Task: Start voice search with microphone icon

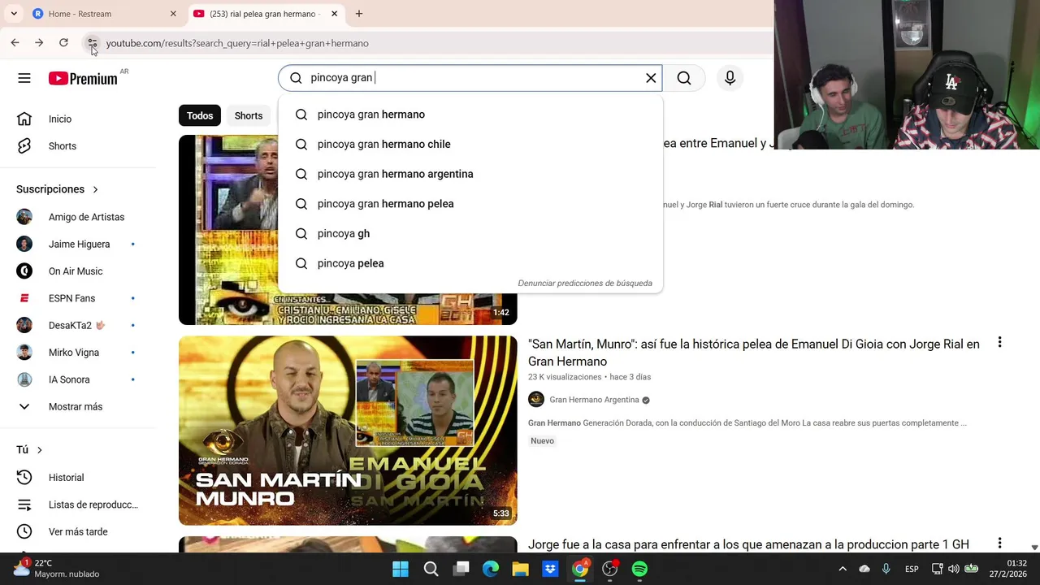Action: tap(730, 78)
